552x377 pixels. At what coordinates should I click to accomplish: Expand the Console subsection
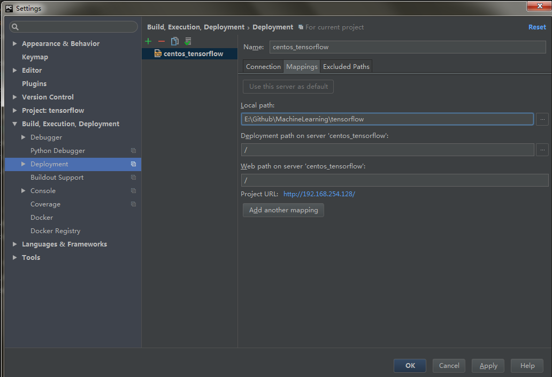pyautogui.click(x=24, y=191)
